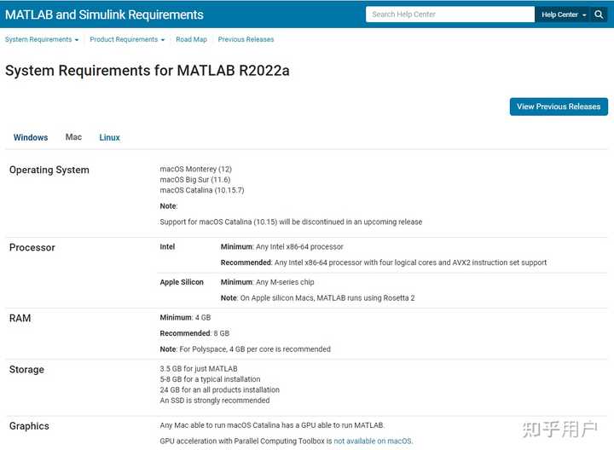Click the text macOS Big Sur (11.6)
This screenshot has height=450, width=614.
195,180
